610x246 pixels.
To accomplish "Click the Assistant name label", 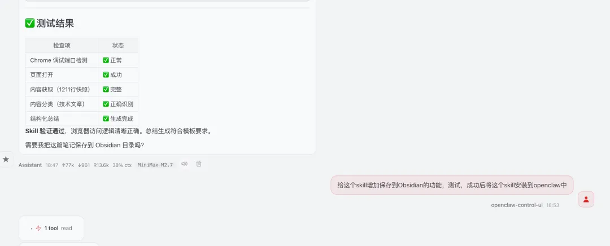I will coord(30,165).
